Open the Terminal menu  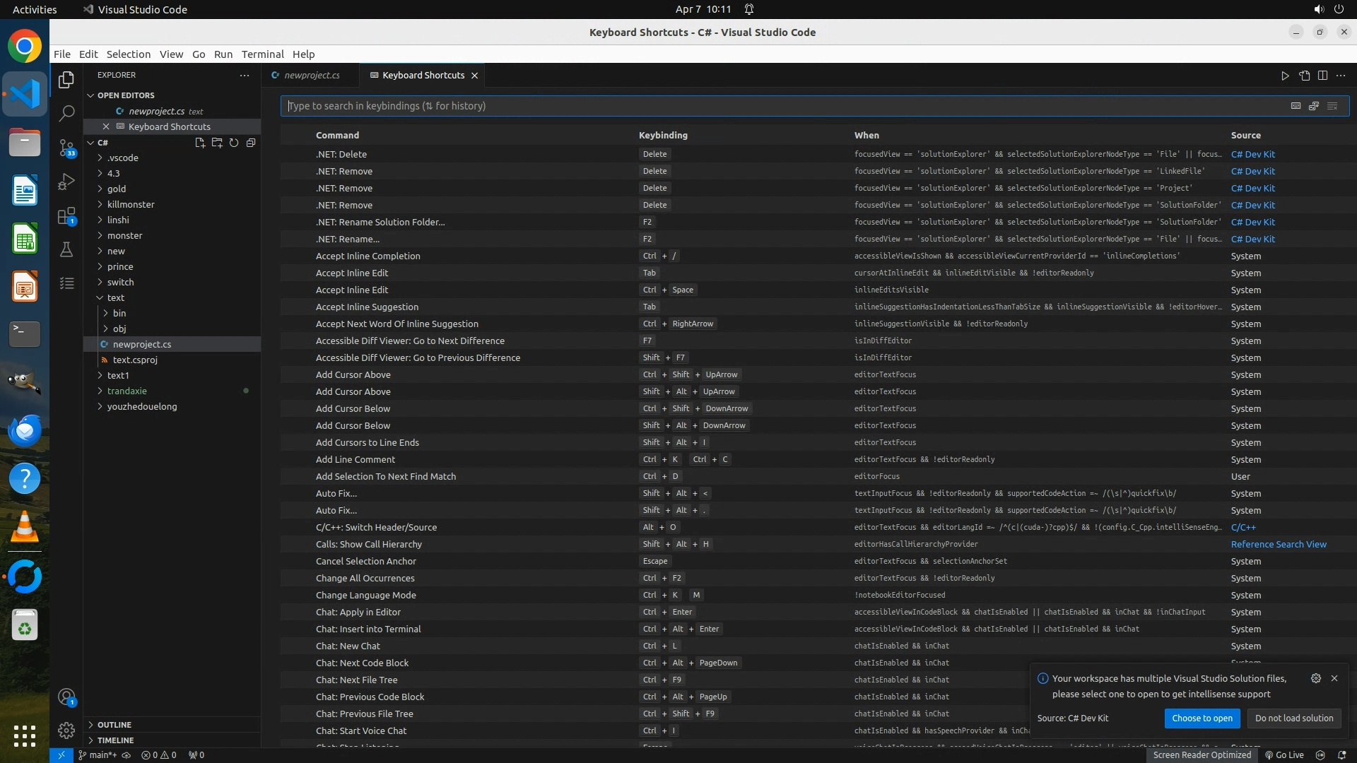pyautogui.click(x=262, y=54)
